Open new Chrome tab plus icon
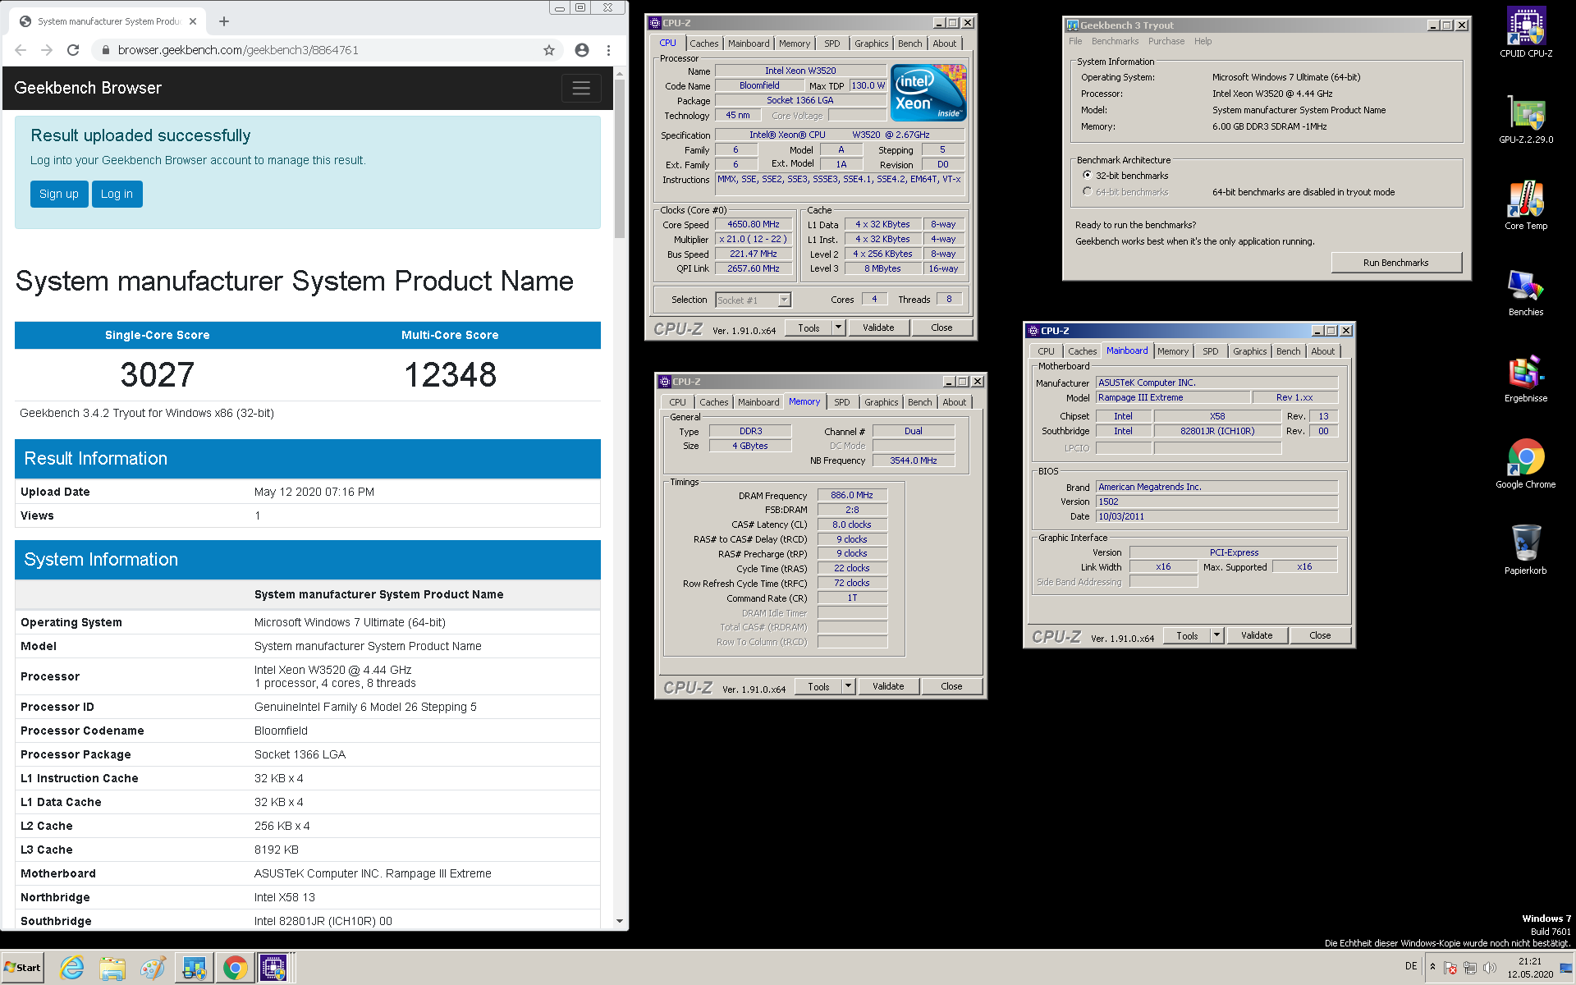 click(x=224, y=21)
